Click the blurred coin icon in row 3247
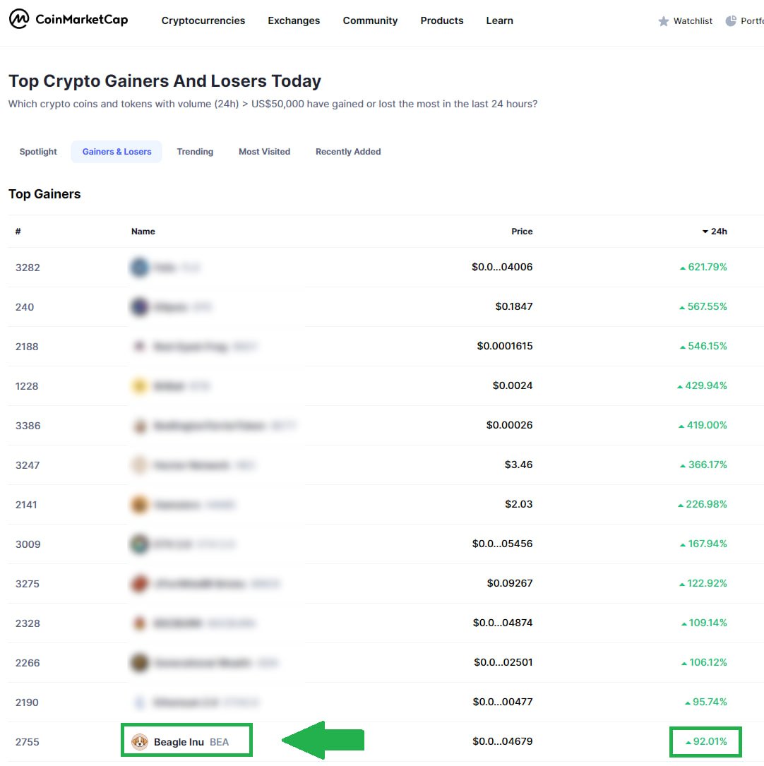This screenshot has width=764, height=766. click(140, 465)
